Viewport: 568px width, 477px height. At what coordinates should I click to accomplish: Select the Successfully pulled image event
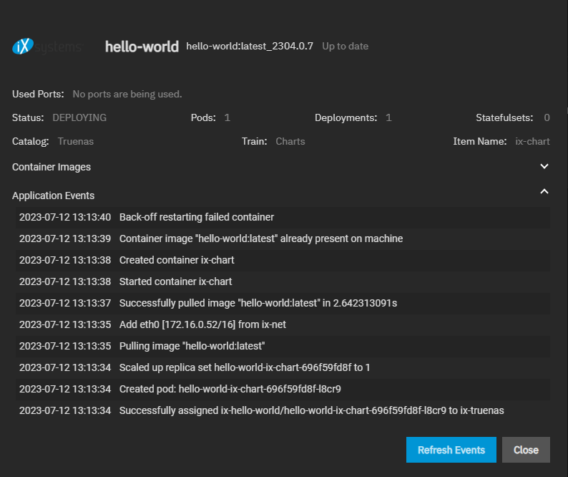(283, 303)
